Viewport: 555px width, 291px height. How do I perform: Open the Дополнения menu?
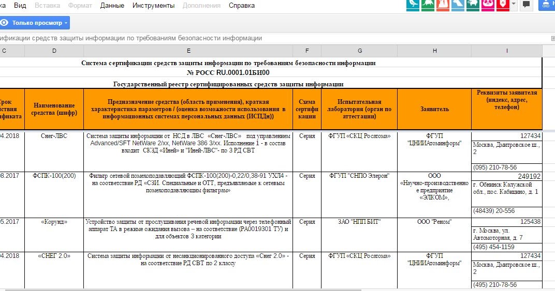[201, 6]
